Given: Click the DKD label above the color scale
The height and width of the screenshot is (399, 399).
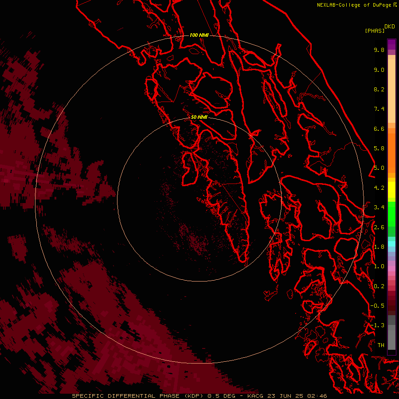Looking at the screenshot, I should (x=390, y=26).
